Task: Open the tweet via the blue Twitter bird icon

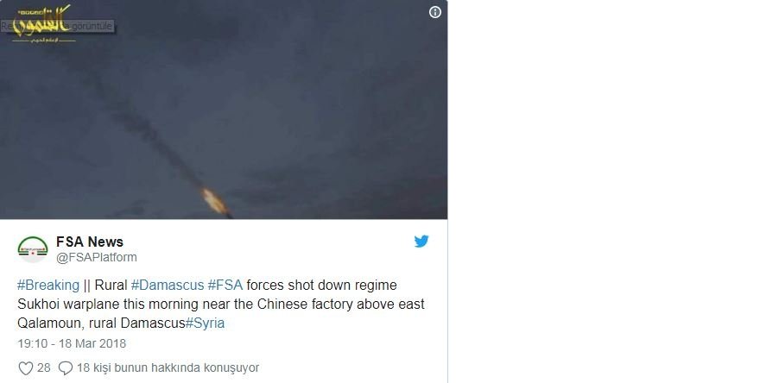Action: tap(421, 242)
